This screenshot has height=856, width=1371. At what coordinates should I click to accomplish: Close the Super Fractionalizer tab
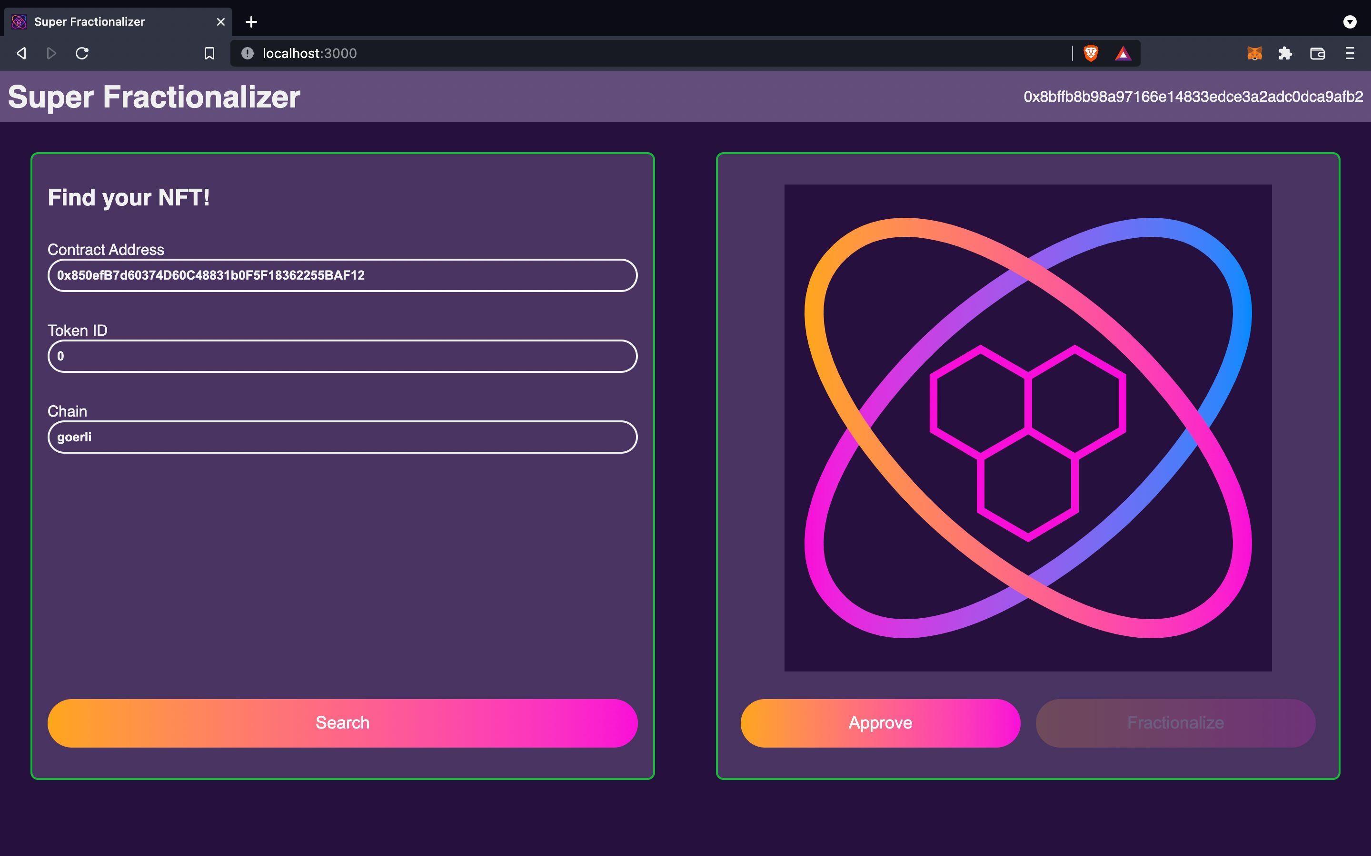click(221, 21)
